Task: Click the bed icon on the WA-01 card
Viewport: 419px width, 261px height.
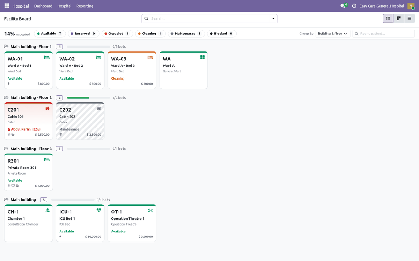Action: tap(47, 57)
